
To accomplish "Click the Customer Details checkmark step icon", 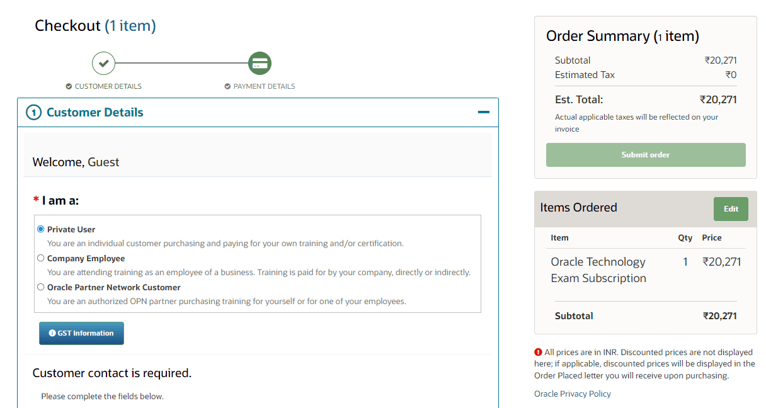I will pos(104,63).
